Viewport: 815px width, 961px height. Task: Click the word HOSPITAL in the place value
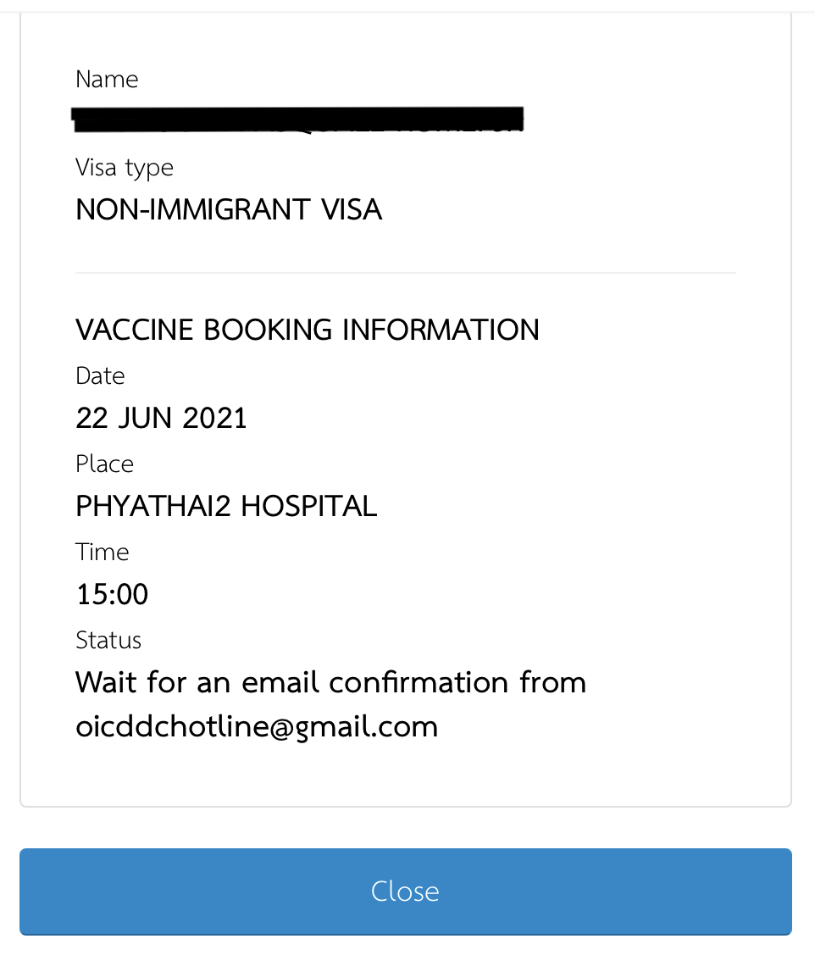[x=309, y=507]
